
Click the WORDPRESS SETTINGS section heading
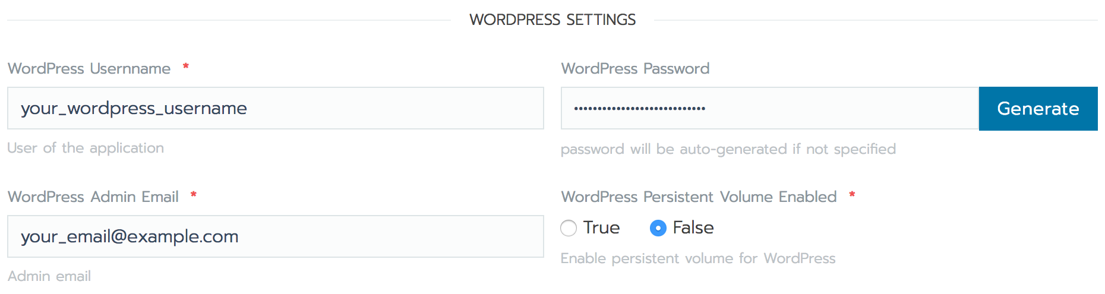[552, 20]
